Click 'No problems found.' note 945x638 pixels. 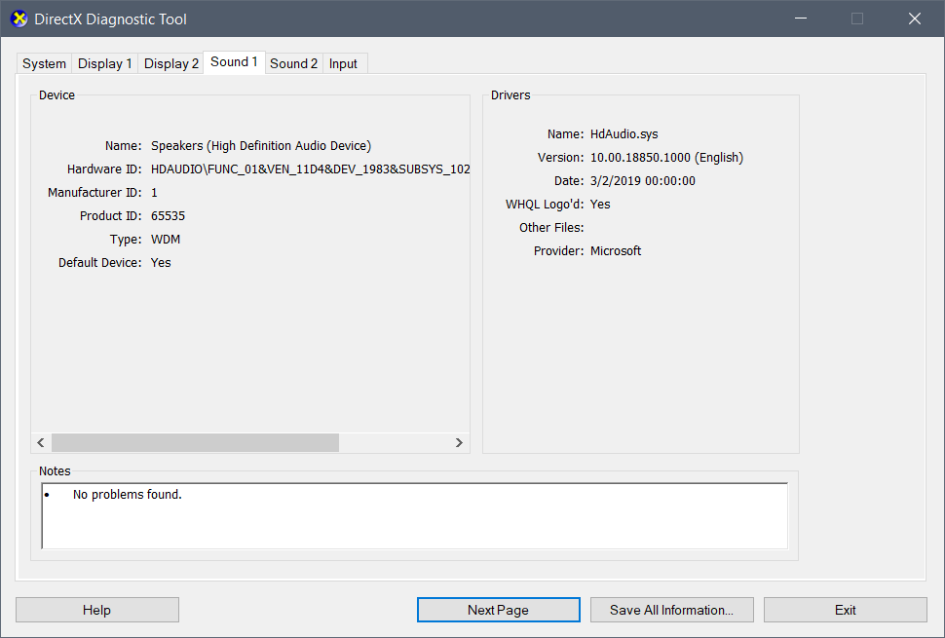(128, 495)
